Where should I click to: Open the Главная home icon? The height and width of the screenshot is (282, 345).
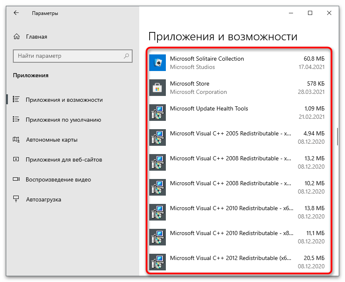(x=17, y=37)
